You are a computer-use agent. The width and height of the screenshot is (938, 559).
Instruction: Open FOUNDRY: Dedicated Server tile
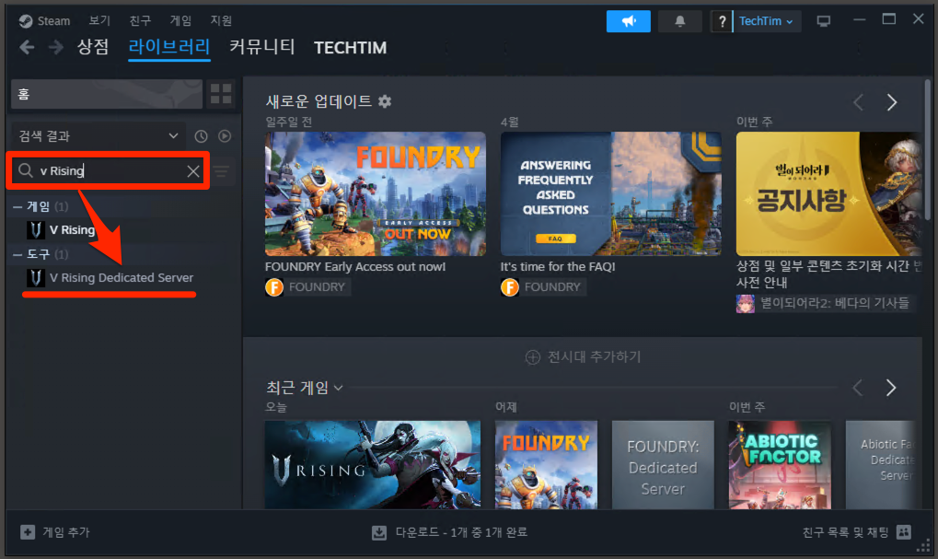pos(663,464)
